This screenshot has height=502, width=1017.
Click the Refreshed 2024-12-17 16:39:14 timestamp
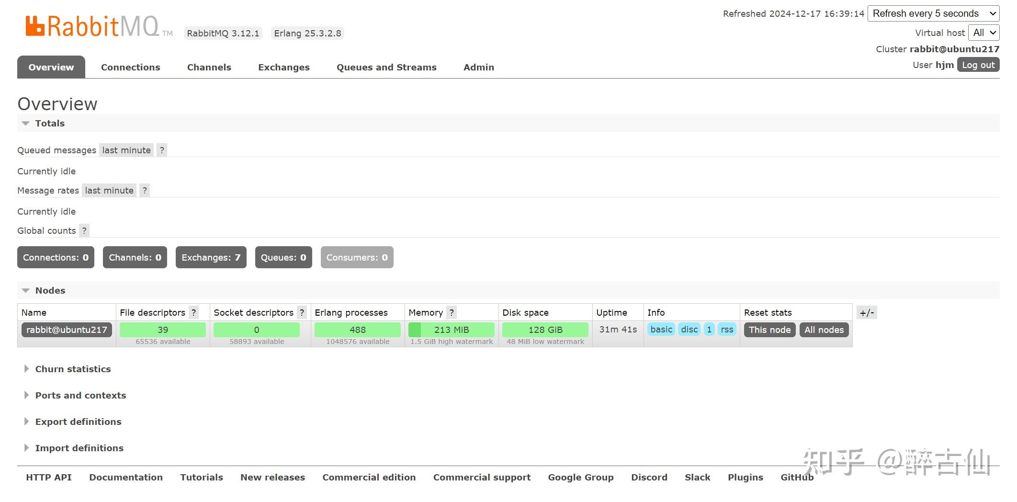point(793,14)
